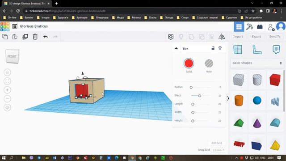Click Windows Start button
Screen dimensions: 286x161
tap(4, 158)
